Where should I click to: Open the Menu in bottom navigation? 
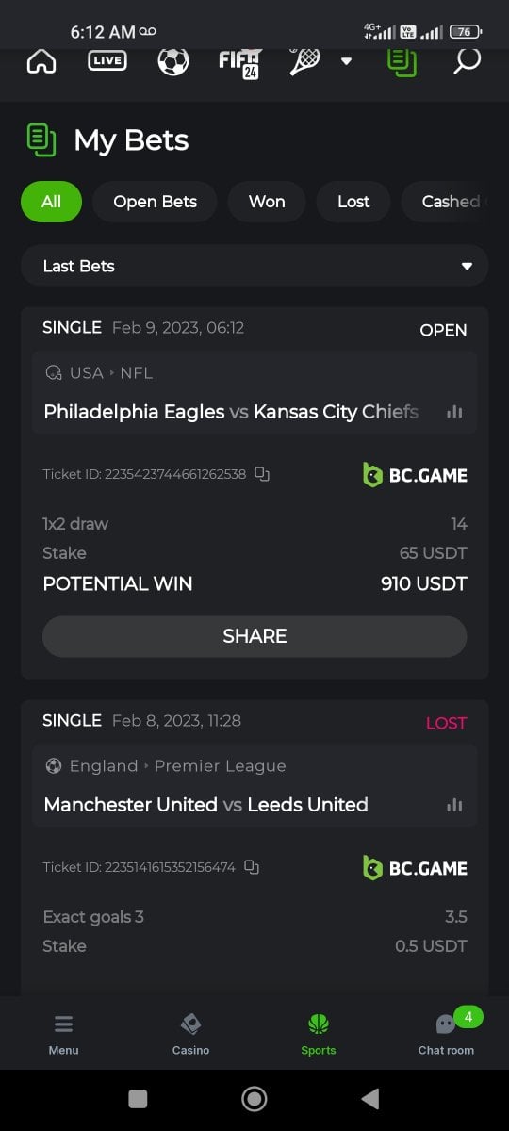coord(63,1034)
